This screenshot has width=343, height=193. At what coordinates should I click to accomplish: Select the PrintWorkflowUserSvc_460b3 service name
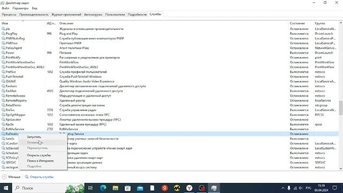[x=25, y=67]
